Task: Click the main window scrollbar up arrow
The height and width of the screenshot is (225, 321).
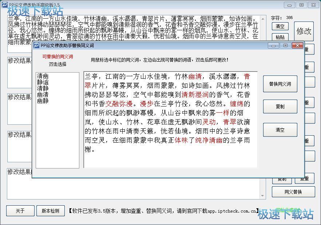Action: tap(263, 19)
